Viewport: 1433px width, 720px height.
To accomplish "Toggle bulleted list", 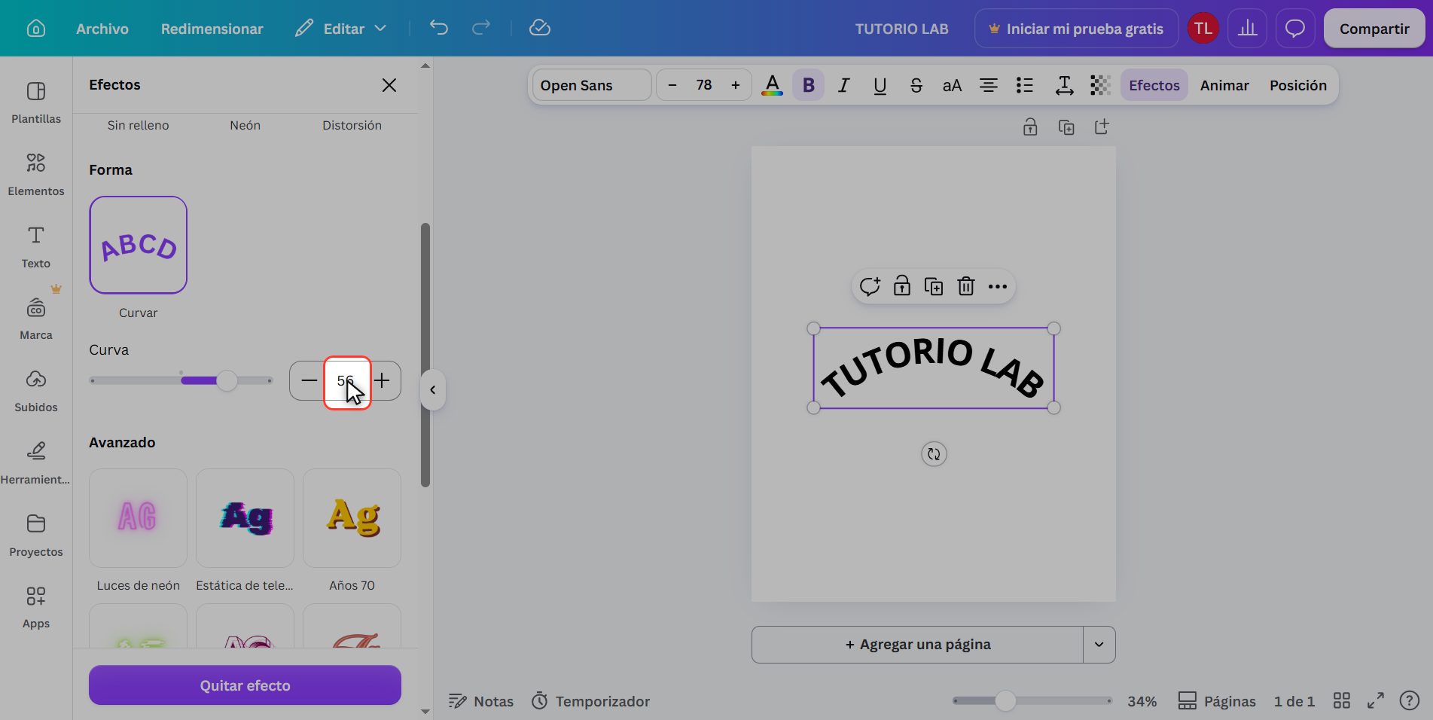I will pos(1025,85).
